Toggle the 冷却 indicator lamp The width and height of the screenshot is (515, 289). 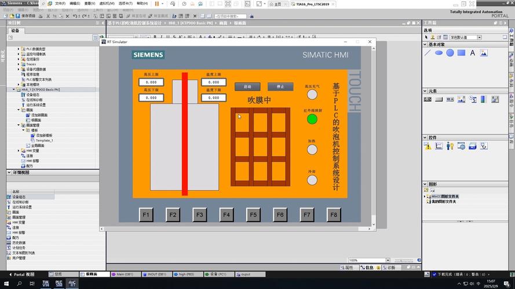[x=312, y=180]
